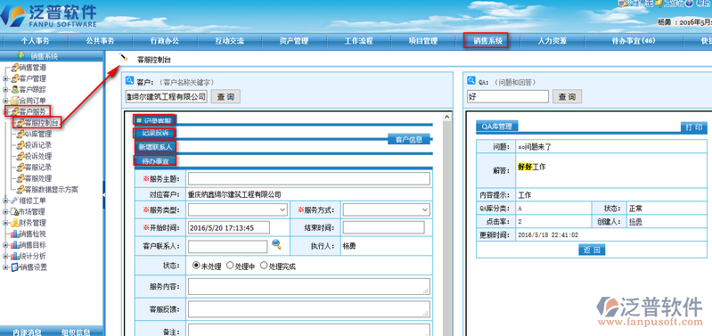Click the 财务管理 icon in sidebar tree
712x336 pixels.
coord(15,223)
